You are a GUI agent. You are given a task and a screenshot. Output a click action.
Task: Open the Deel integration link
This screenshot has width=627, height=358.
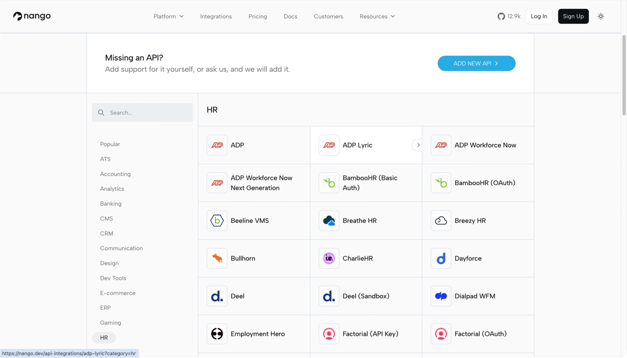click(254, 296)
